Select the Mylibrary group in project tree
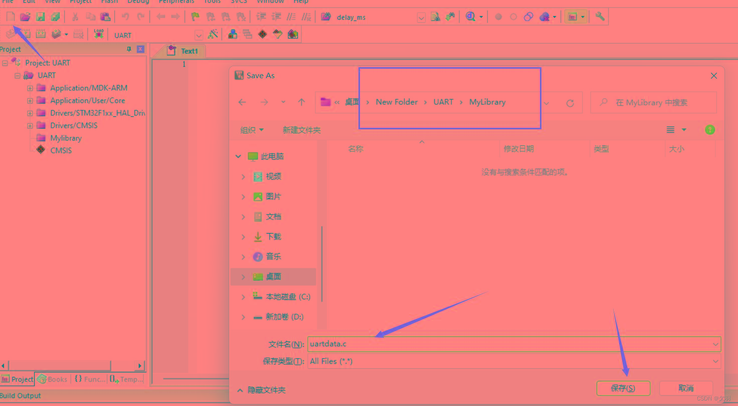This screenshot has width=738, height=406. (66, 138)
